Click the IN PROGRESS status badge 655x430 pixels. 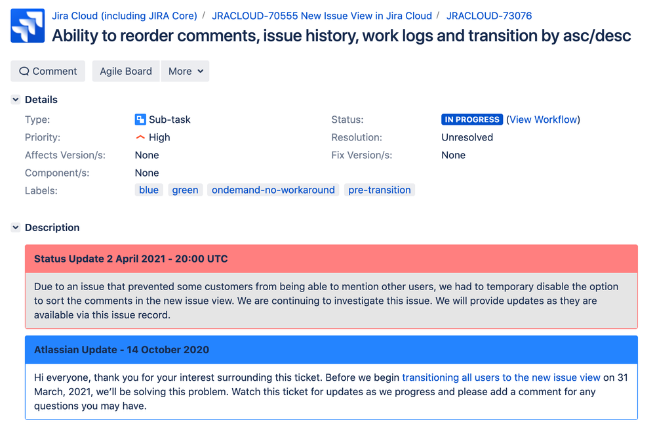click(472, 119)
